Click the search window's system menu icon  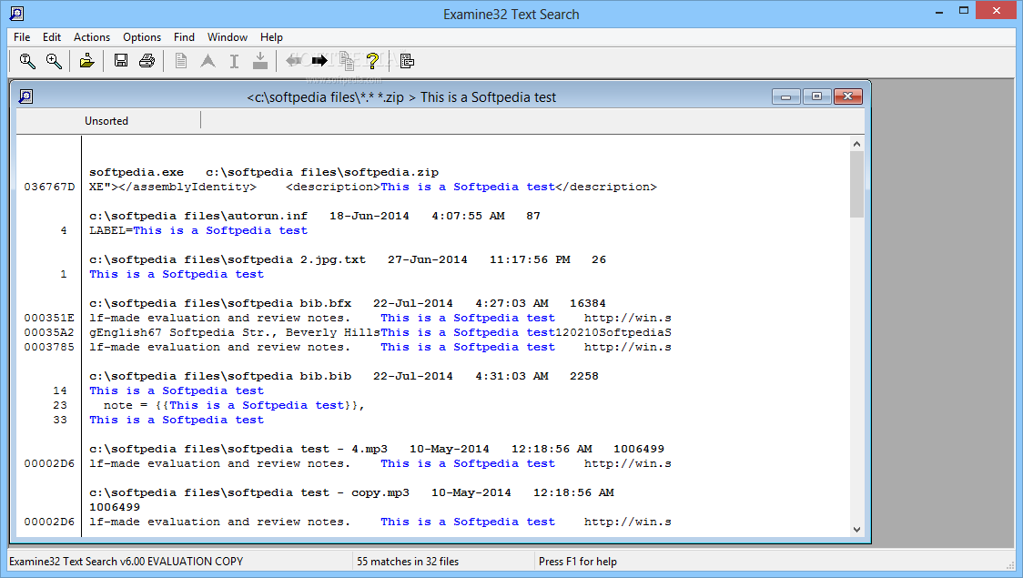click(25, 96)
